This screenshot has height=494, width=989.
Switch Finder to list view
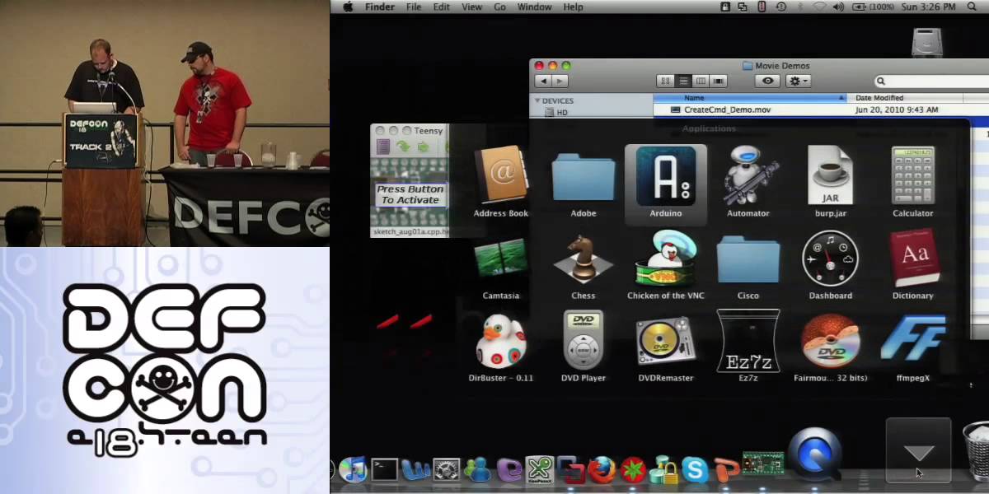683,81
